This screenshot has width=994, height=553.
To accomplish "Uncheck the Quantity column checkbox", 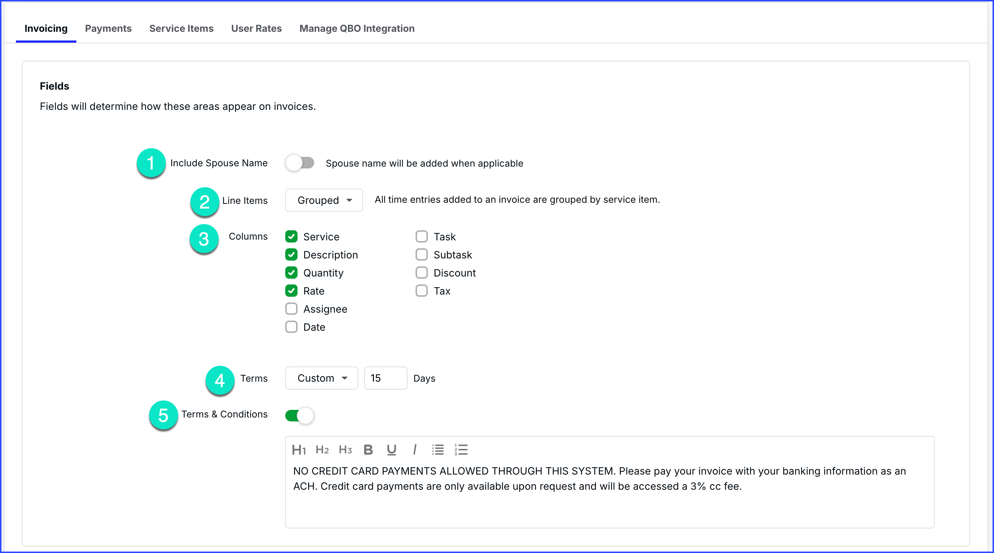I will click(291, 273).
